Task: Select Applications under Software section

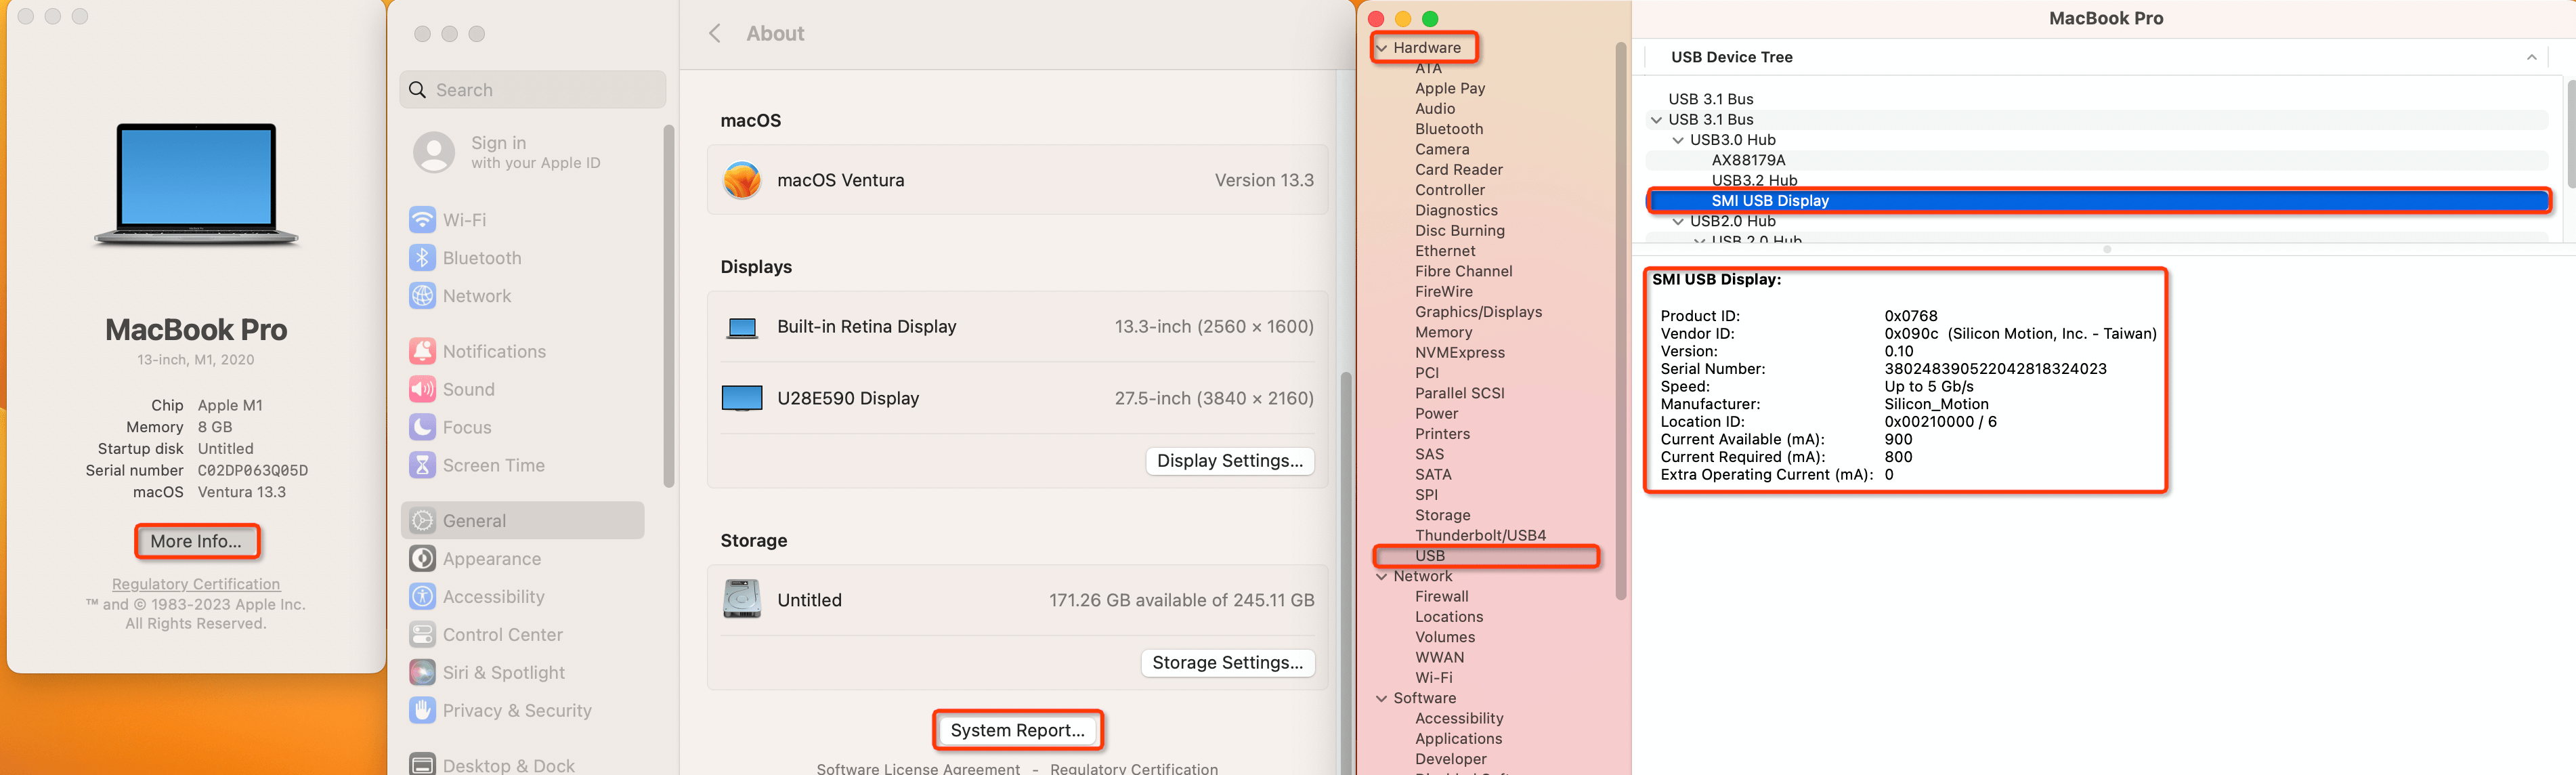Action: pos(1458,739)
